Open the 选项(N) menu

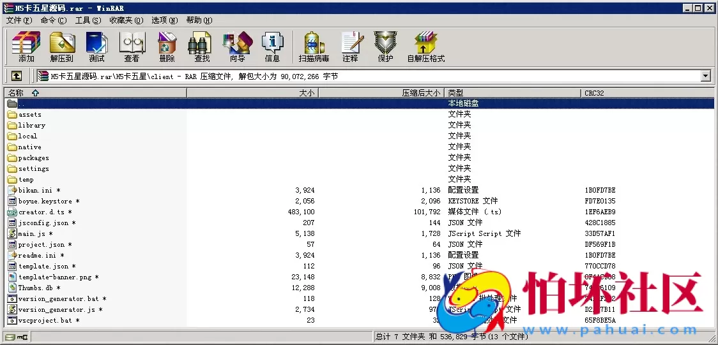point(164,20)
